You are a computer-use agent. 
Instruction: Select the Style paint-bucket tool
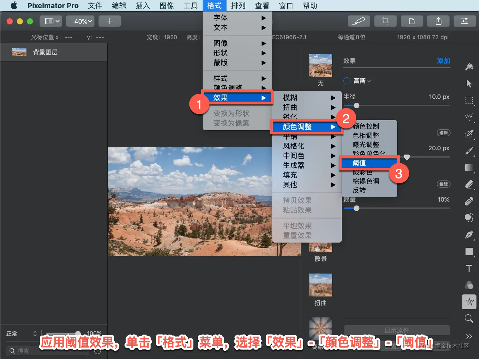(x=469, y=67)
